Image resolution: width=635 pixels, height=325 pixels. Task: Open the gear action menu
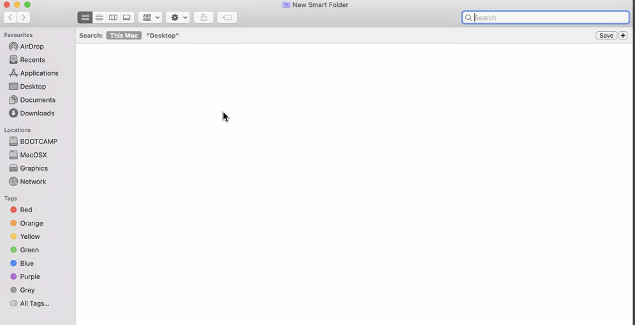[178, 17]
